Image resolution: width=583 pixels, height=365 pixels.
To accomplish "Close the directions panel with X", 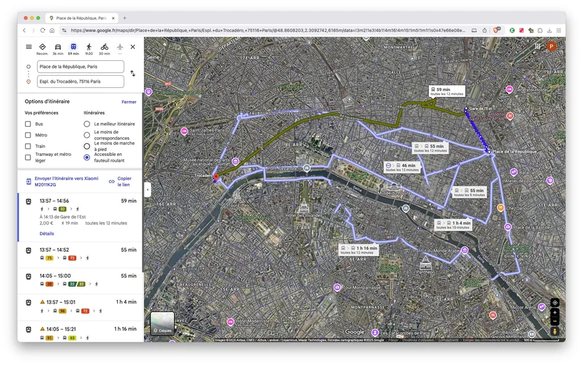I will tap(133, 47).
